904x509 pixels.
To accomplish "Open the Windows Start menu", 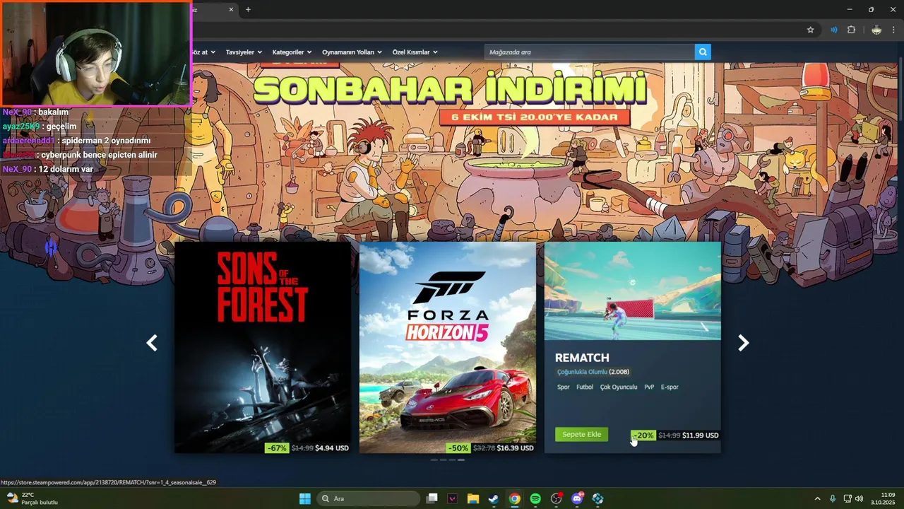I will (304, 498).
